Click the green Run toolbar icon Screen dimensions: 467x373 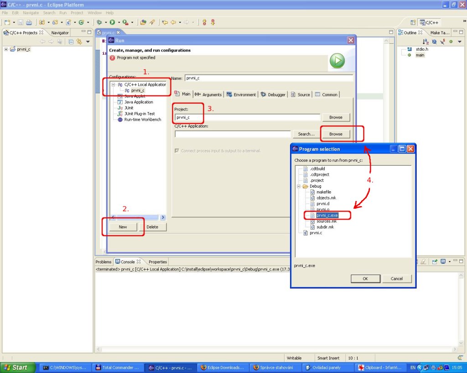tap(112, 22)
